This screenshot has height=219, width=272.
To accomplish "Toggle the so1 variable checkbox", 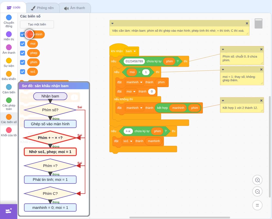I will coord(23,71).
